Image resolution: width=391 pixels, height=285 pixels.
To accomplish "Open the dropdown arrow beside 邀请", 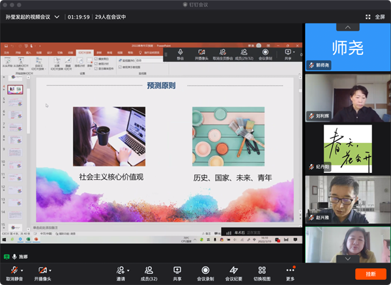I will point(128,271).
